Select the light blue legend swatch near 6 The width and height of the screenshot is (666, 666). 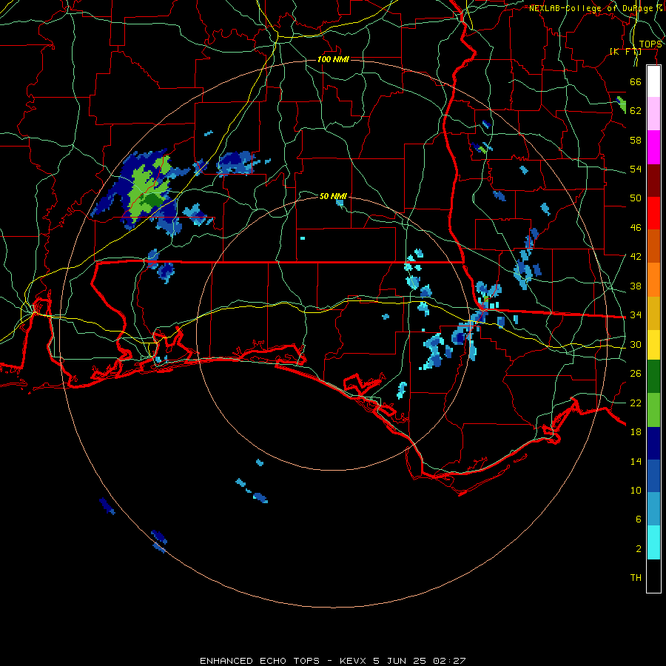coord(653,509)
